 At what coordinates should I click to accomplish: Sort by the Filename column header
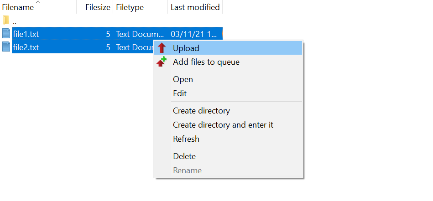tap(18, 7)
